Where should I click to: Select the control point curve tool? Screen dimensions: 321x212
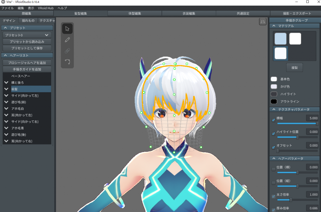67,62
